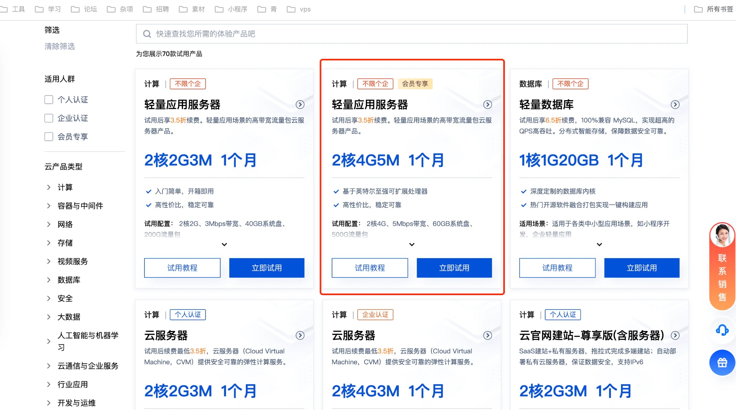Image resolution: width=736 pixels, height=410 pixels.
Task: Expand details chevron on 2核4G5M card
Action: click(x=412, y=244)
